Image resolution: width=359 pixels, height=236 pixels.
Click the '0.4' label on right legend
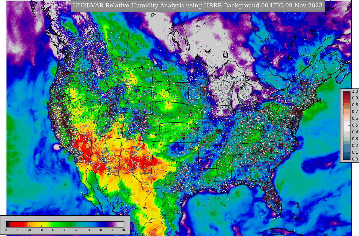pyautogui.click(x=355, y=132)
